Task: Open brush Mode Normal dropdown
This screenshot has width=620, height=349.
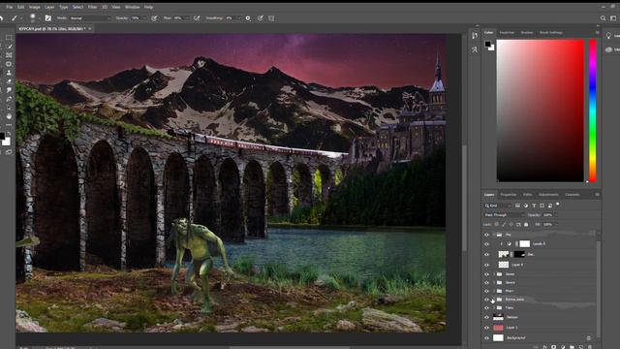Action: tap(90, 18)
